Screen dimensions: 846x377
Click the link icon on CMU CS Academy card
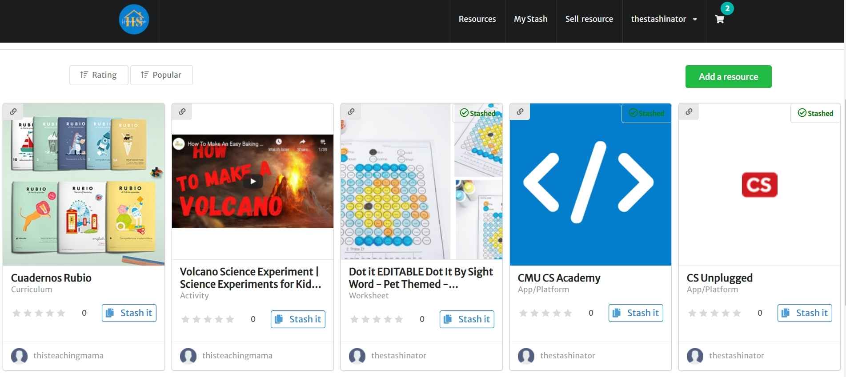520,111
